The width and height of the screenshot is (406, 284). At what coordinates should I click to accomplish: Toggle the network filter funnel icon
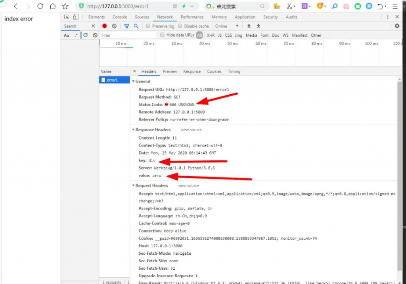click(x=126, y=26)
